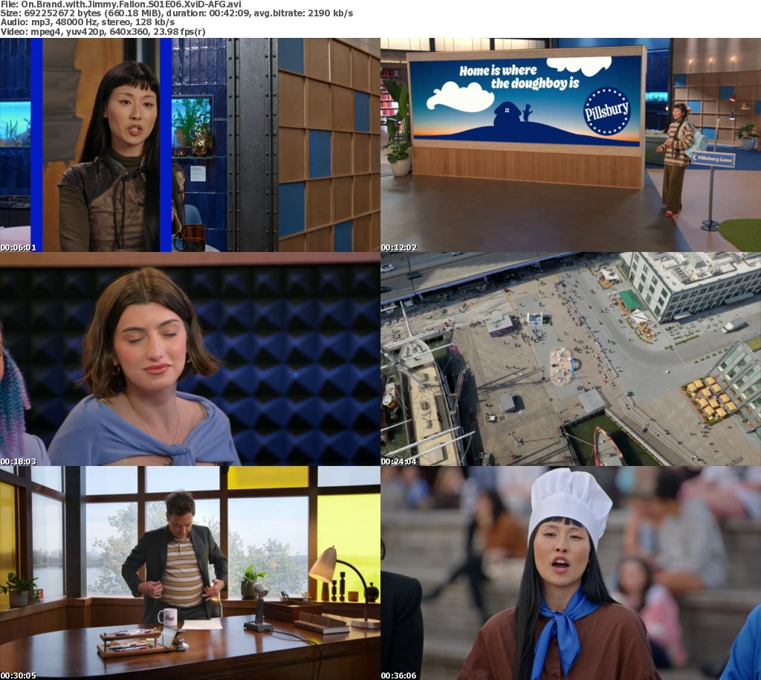The width and height of the screenshot is (761, 680).
Task: Select the frame with woman in chef hat
Action: 570,573
